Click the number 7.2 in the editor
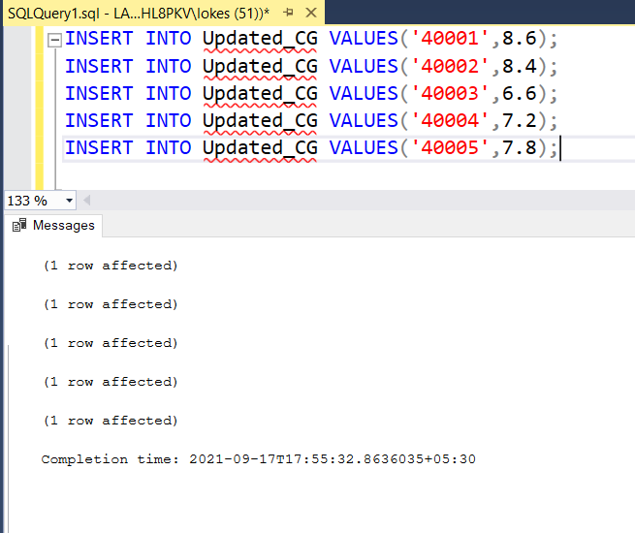 tap(520, 120)
